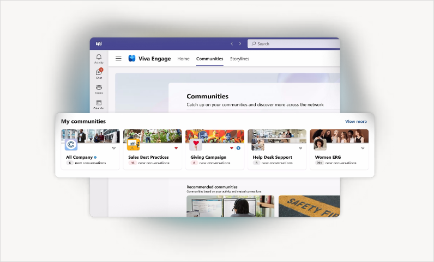Image resolution: width=434 pixels, height=262 pixels.
Task: Click the My communities heading
Action: (83, 121)
